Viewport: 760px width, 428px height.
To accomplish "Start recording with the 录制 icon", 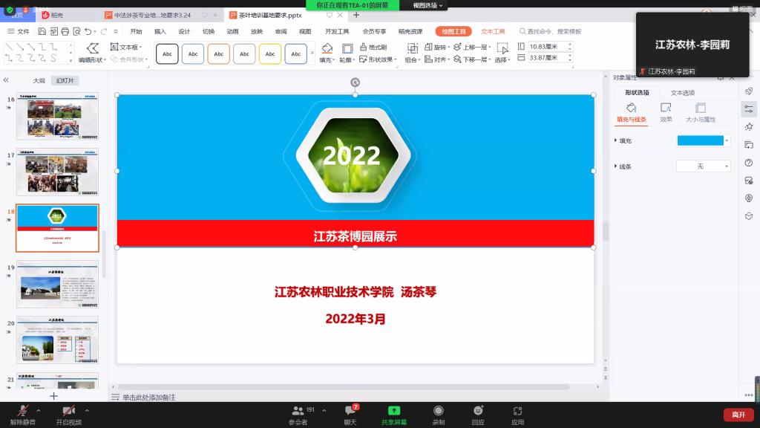I will 438,411.
